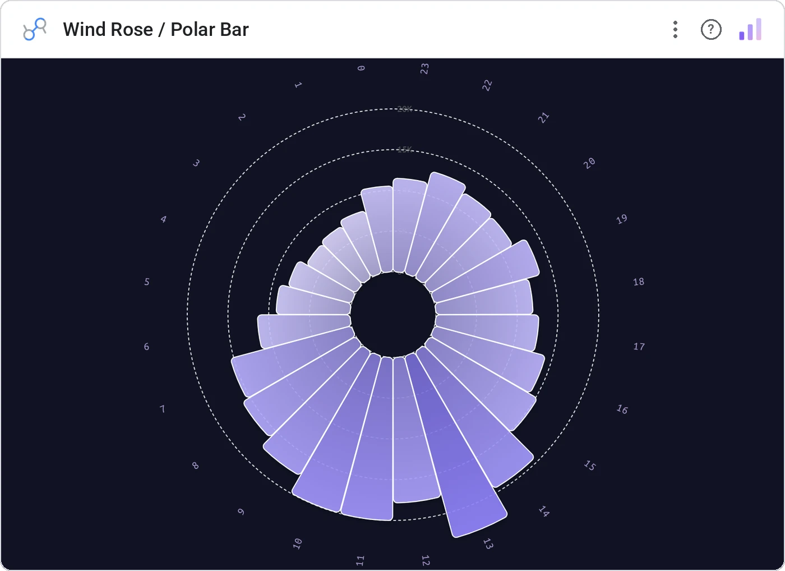Image resolution: width=785 pixels, height=571 pixels.
Task: Click the 15K radial gridline label
Action: point(404,149)
